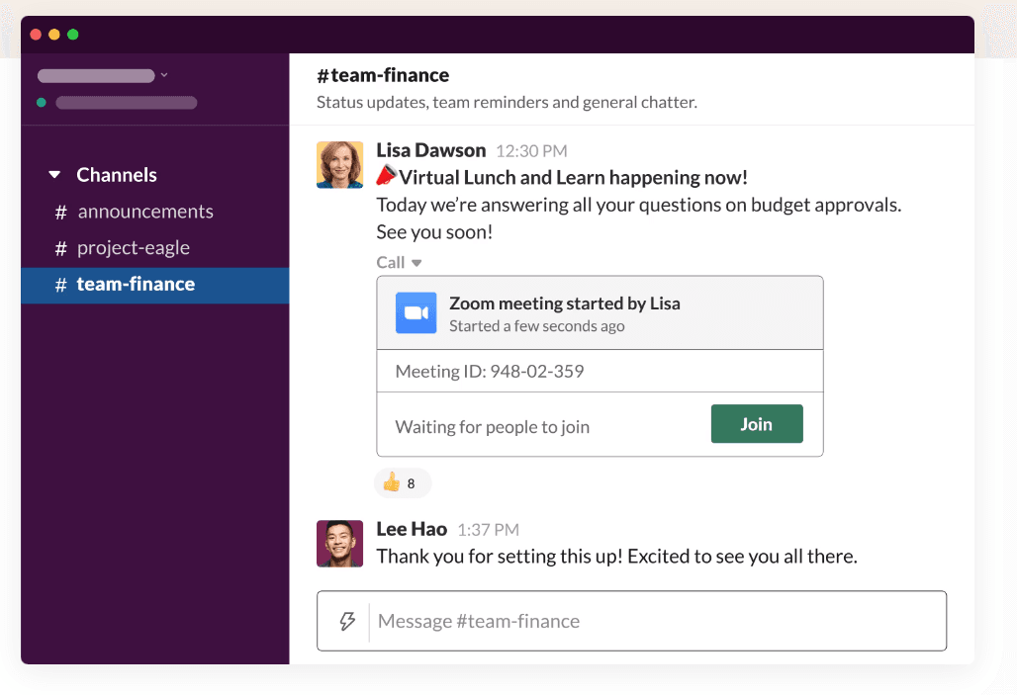
Task: Click the thumbs up reaction emoji
Action: point(392,482)
